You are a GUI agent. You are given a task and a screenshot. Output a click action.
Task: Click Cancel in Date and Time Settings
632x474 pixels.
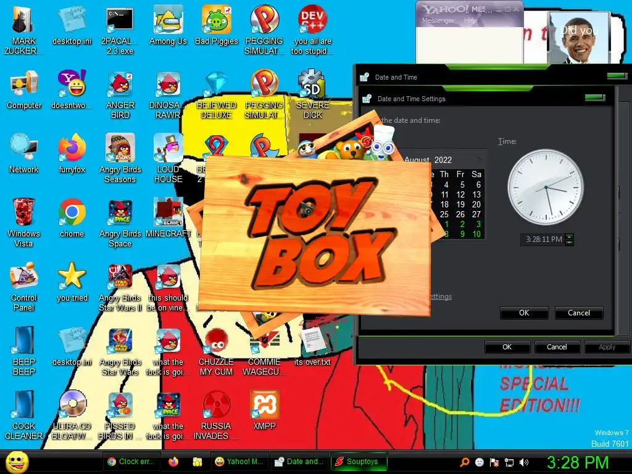point(579,313)
